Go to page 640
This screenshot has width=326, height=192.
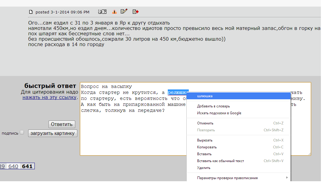pos(13,166)
